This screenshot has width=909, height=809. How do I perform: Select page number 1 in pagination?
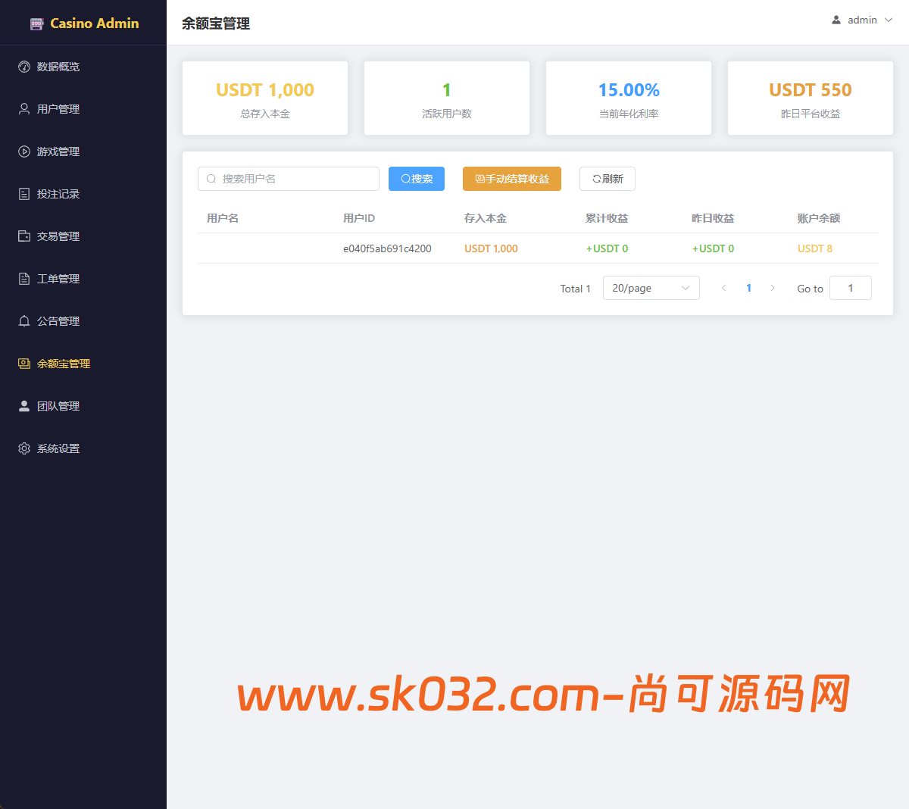point(748,288)
